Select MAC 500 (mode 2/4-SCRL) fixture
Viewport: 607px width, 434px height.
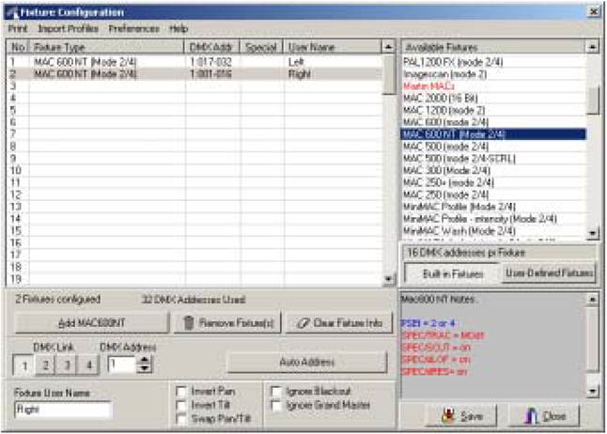[493, 159]
